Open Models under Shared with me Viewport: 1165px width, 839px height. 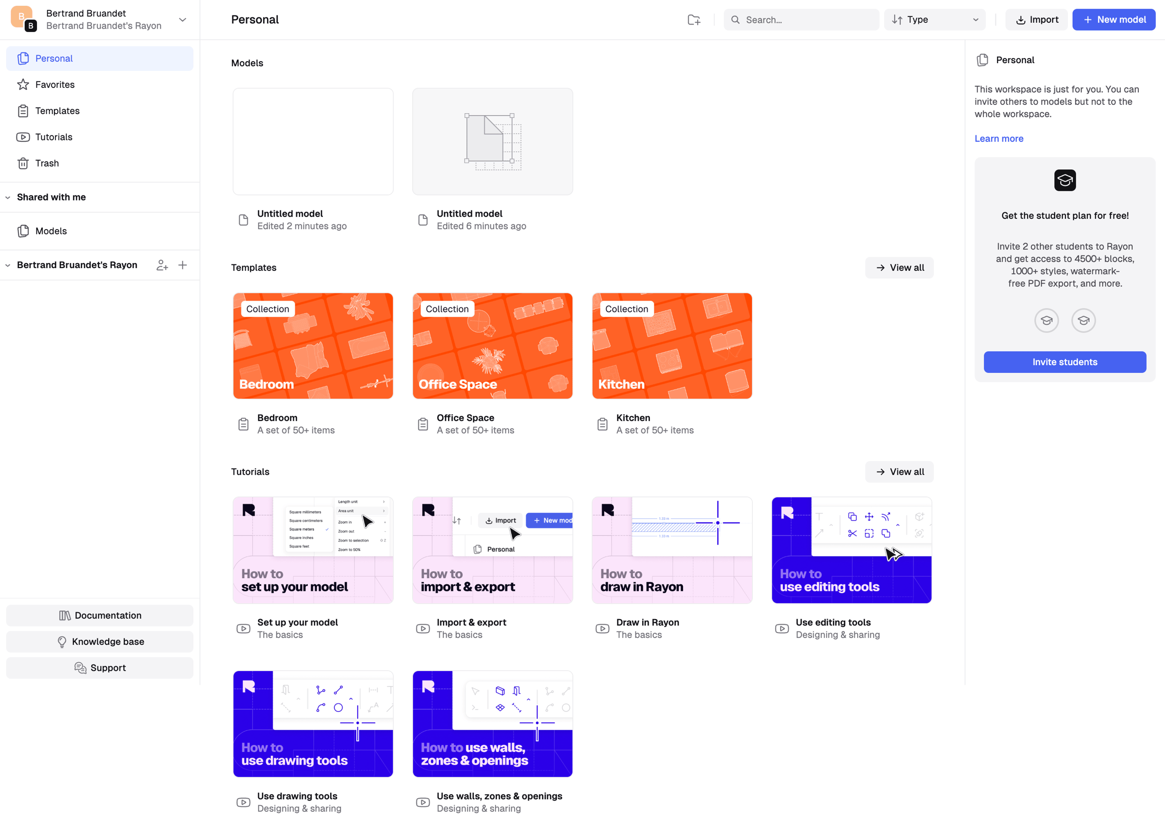click(100, 231)
